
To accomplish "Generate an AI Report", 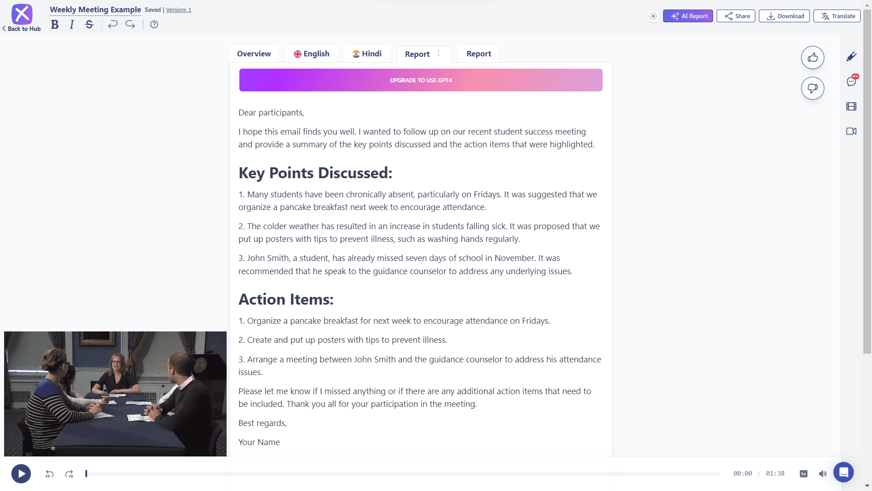I will tap(688, 15).
